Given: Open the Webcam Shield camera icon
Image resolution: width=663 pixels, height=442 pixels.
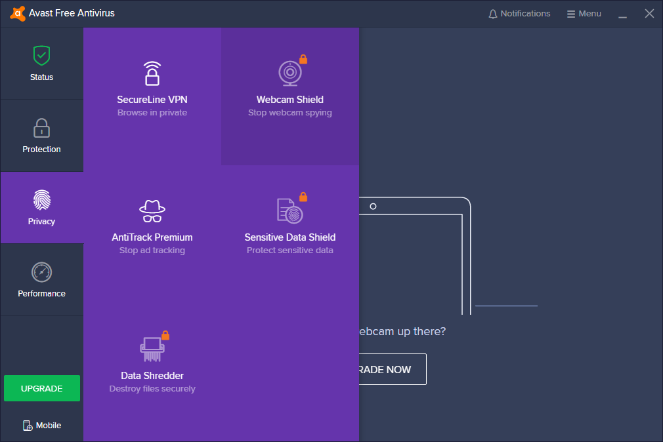Looking at the screenshot, I should click(x=290, y=73).
